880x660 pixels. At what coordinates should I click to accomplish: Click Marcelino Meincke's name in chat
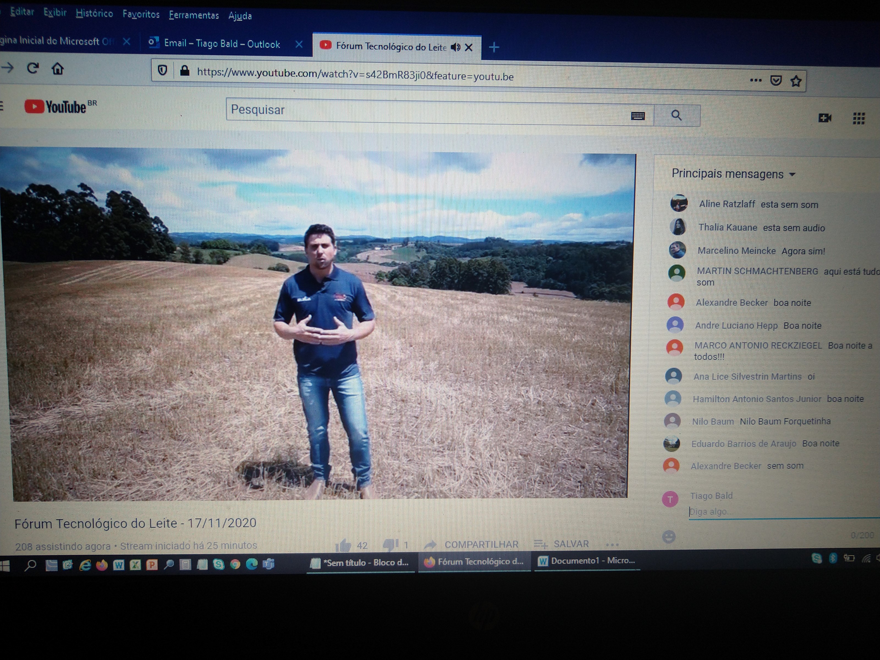point(736,251)
